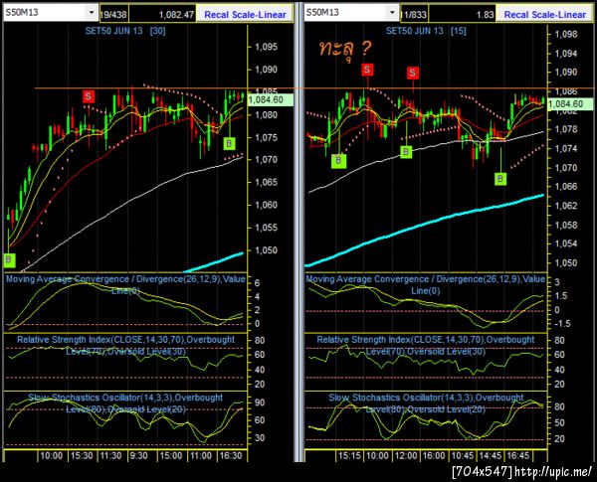Click the 1,098 price level on the right chart axis

point(566,34)
